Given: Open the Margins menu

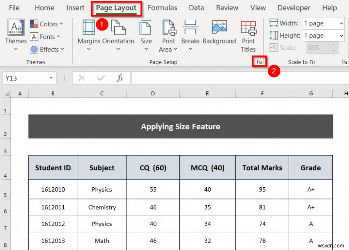Looking at the screenshot, I should point(89,35).
